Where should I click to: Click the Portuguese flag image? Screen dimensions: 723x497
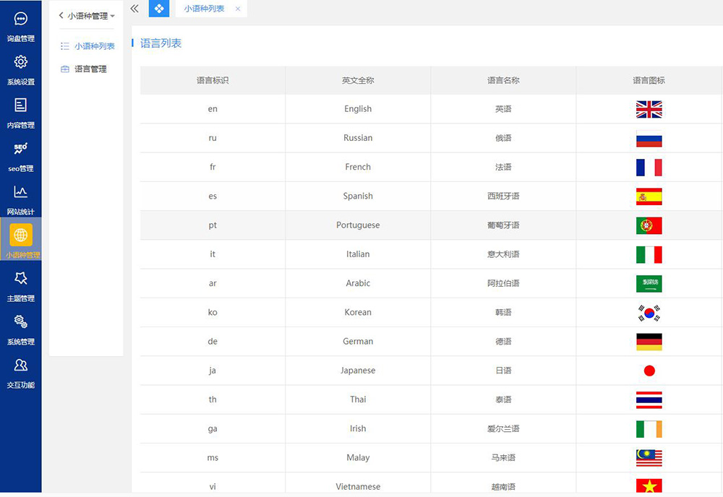(x=649, y=225)
